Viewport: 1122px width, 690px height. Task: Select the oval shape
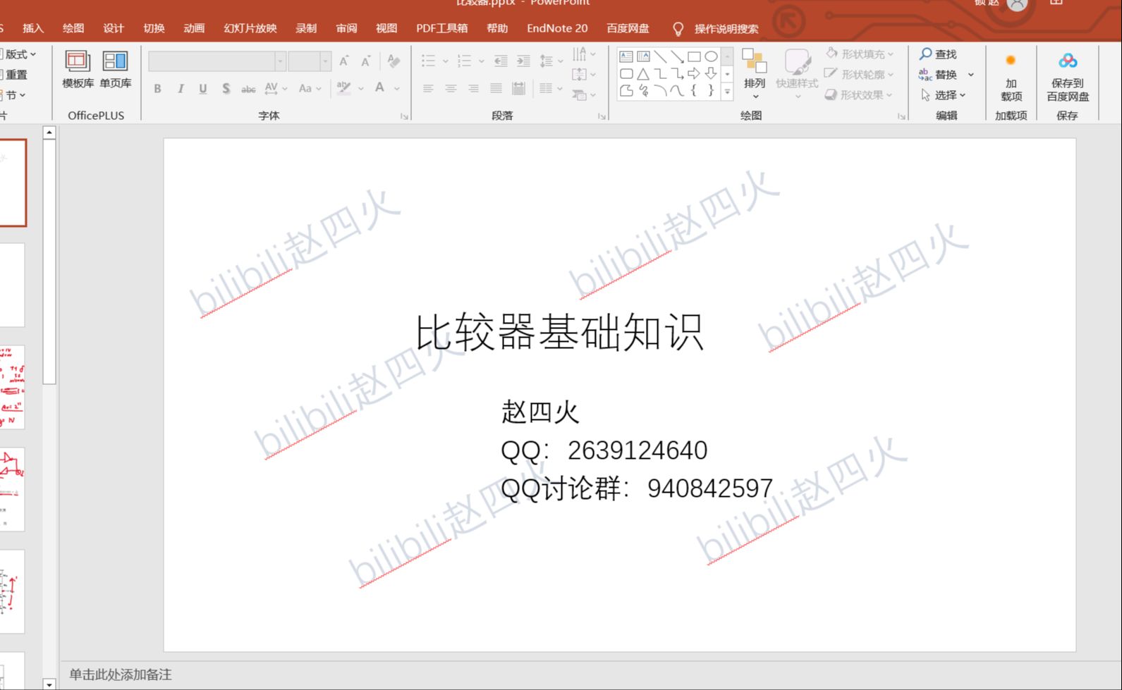coord(711,56)
